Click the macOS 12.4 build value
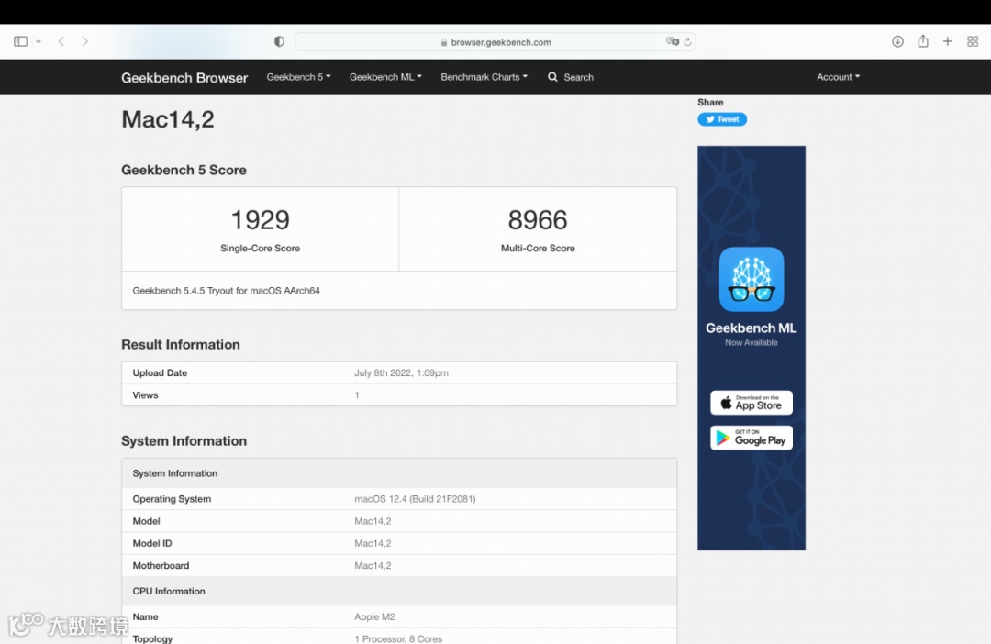This screenshot has height=644, width=991. click(415, 499)
